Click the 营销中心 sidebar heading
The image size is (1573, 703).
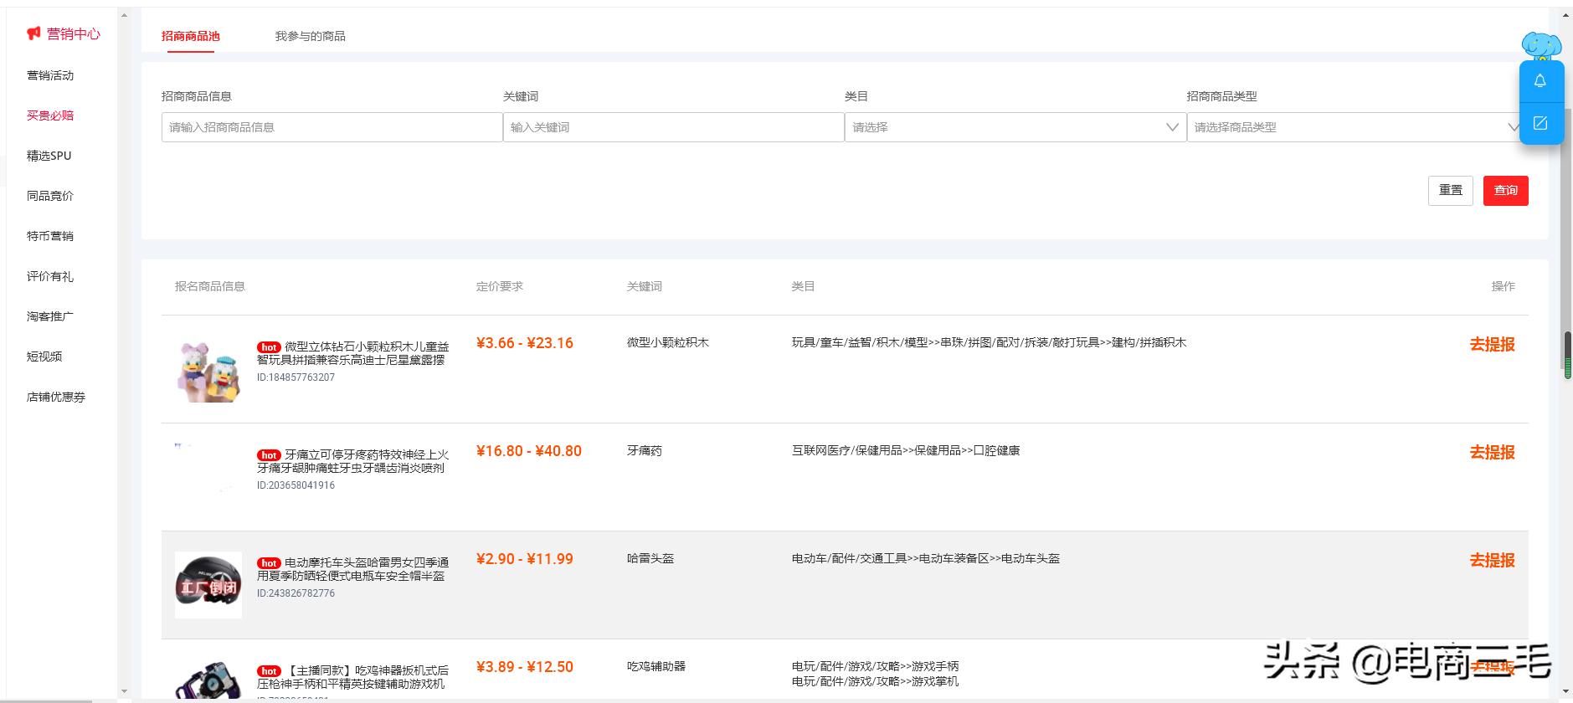click(x=73, y=33)
